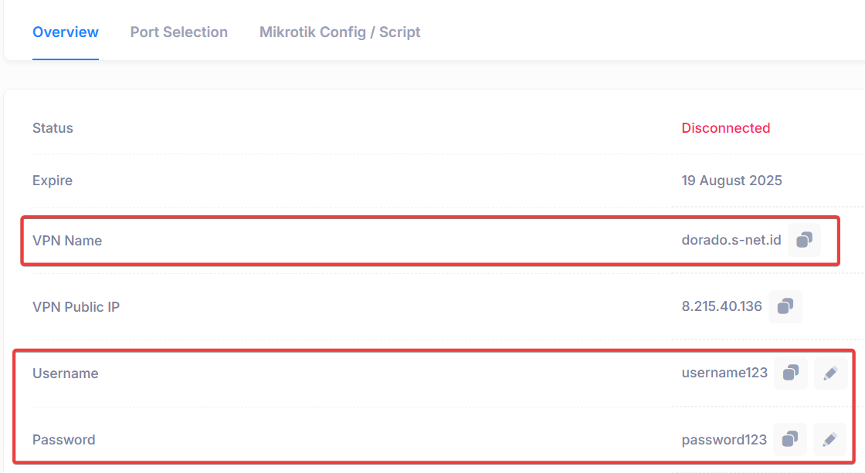Click the 8.215.40.136 IP text
Image resolution: width=865 pixels, height=473 pixels.
[x=721, y=306]
